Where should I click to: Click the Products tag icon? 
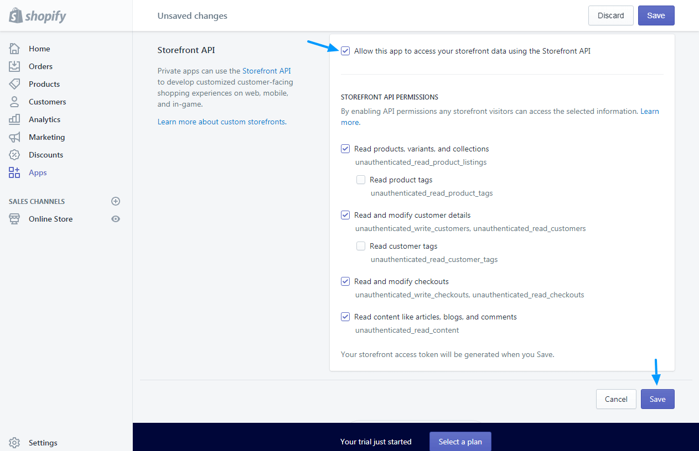coord(14,84)
